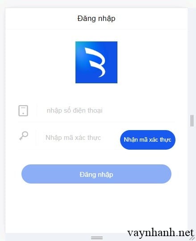This screenshot has width=196, height=241.
Task: Click 'Nhận mã xác thực' button
Action: click(x=148, y=140)
